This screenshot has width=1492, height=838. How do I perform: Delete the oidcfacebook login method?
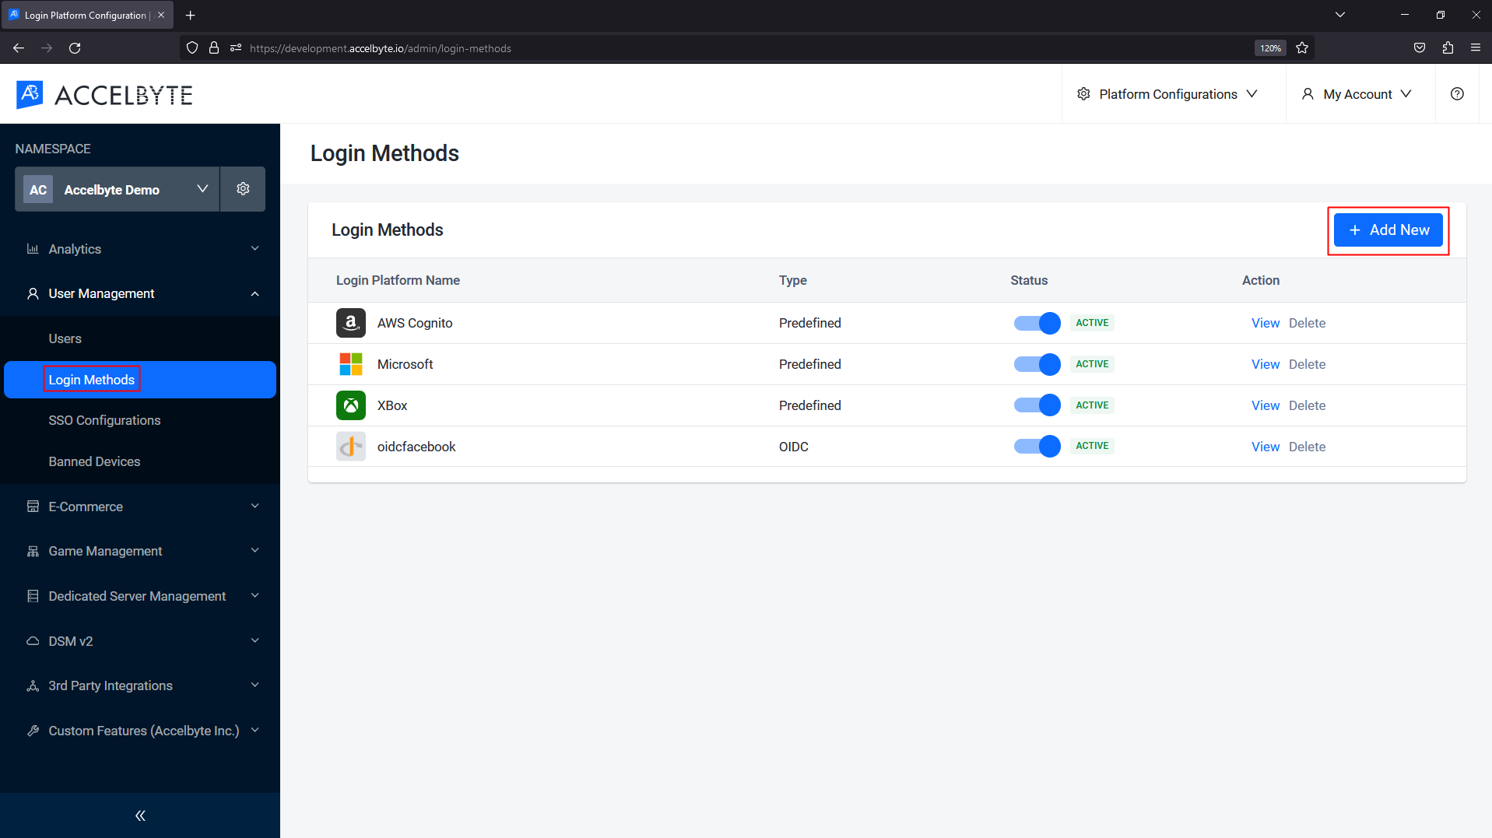tap(1307, 447)
